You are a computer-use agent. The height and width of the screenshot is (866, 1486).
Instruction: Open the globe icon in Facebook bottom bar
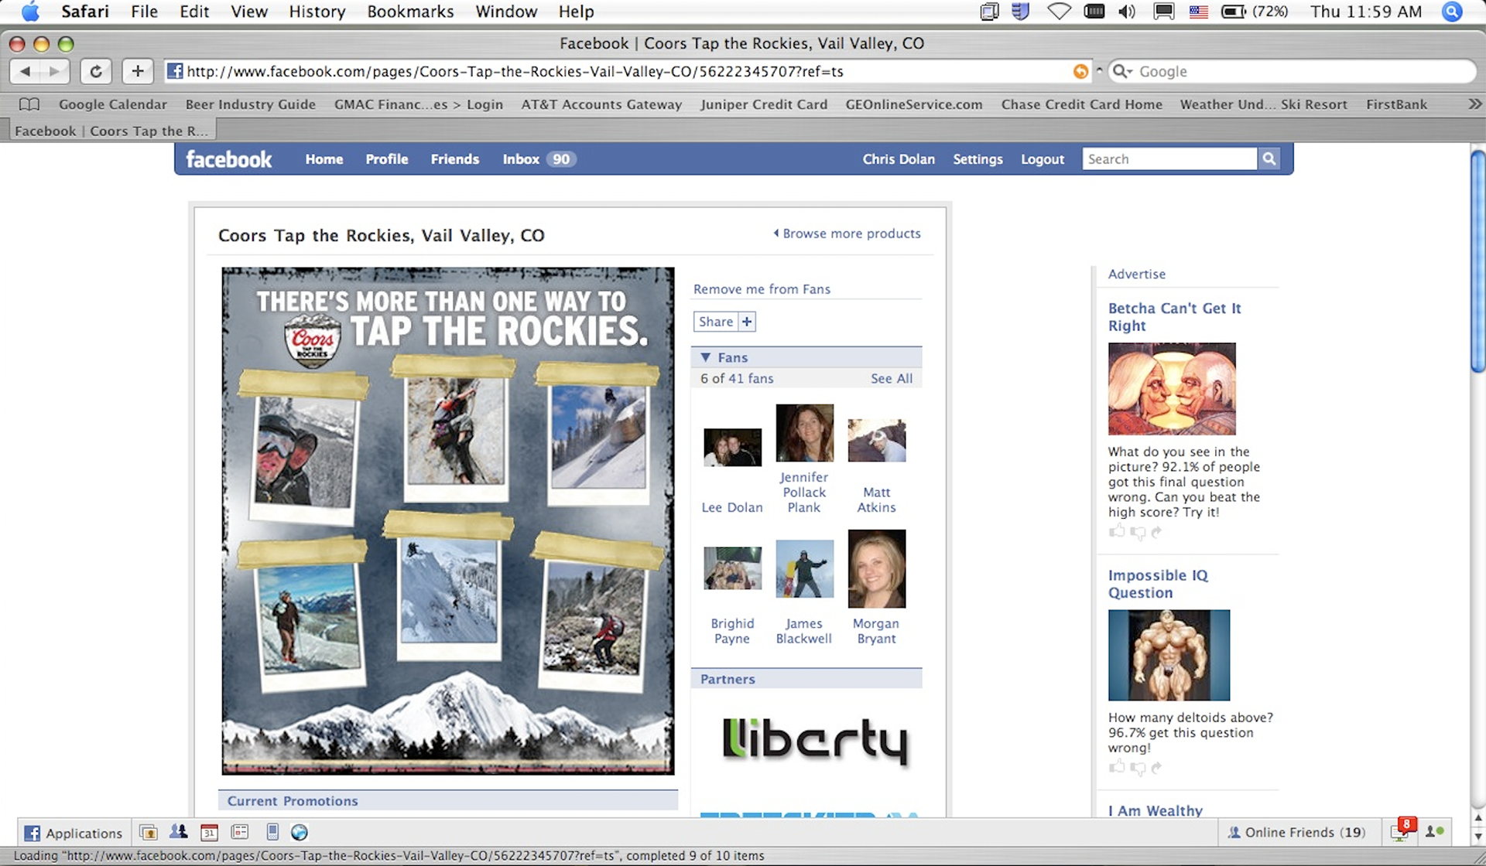tap(300, 833)
